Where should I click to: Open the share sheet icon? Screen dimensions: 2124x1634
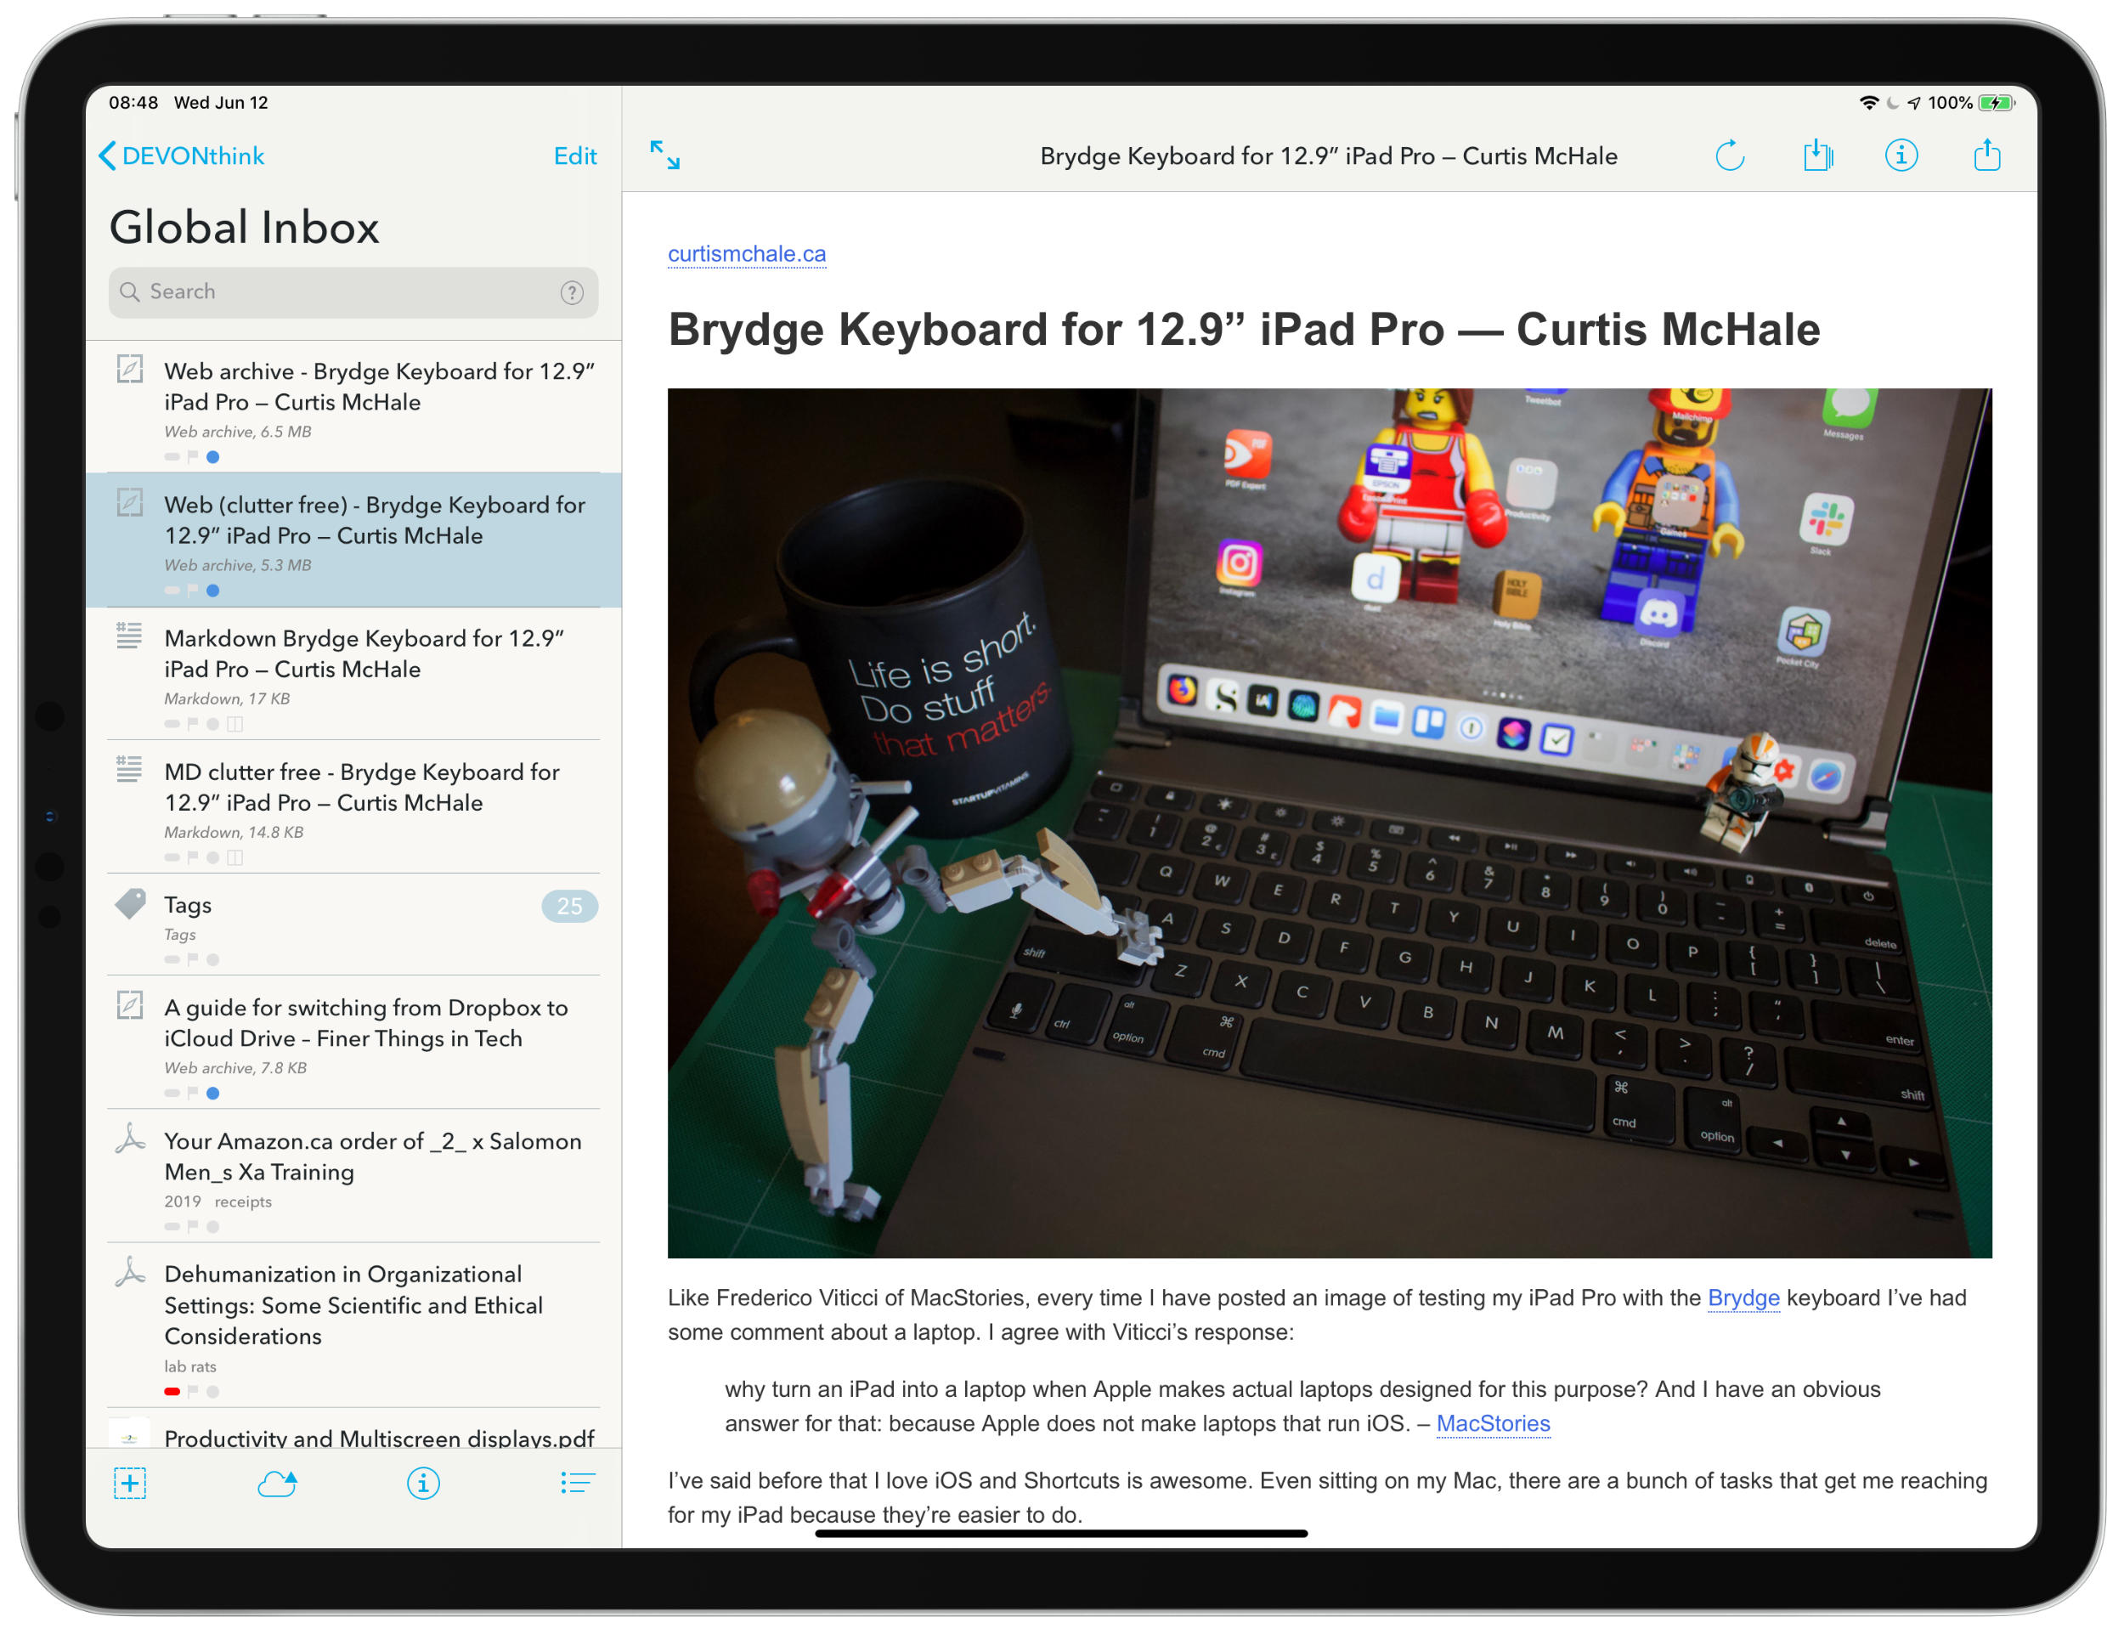point(1986,155)
